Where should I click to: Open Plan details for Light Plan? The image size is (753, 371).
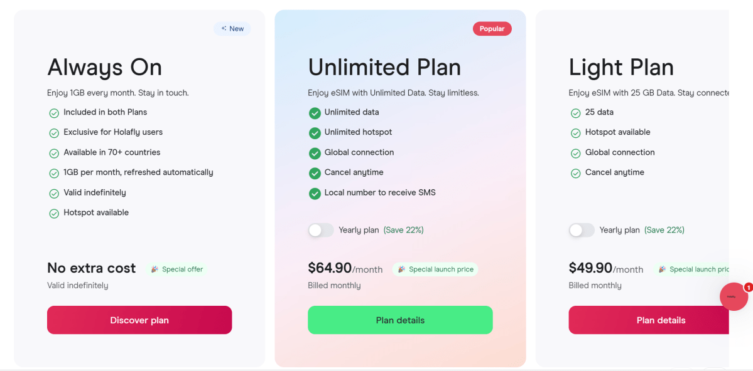click(661, 320)
